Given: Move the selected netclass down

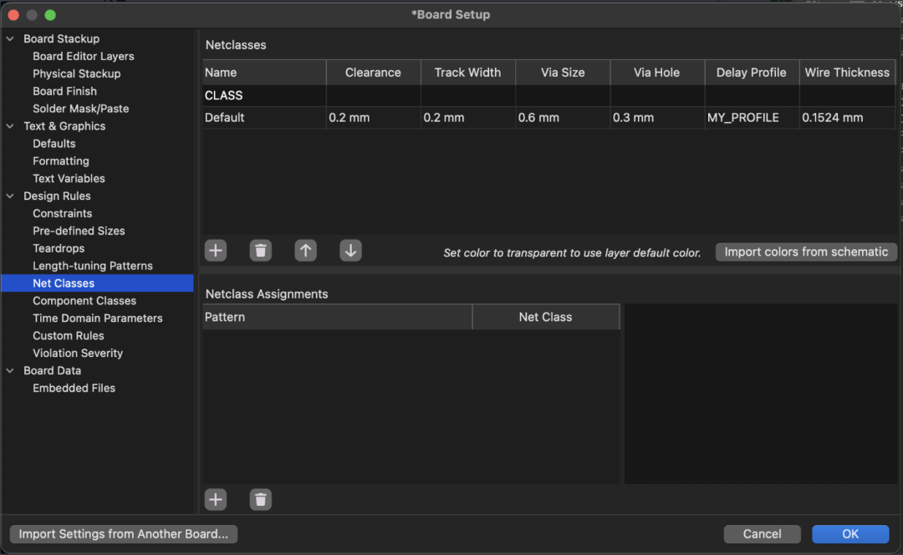Looking at the screenshot, I should point(350,251).
